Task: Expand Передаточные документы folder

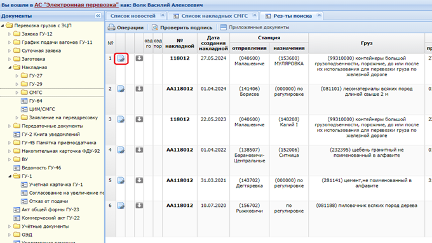Action: 10,126
